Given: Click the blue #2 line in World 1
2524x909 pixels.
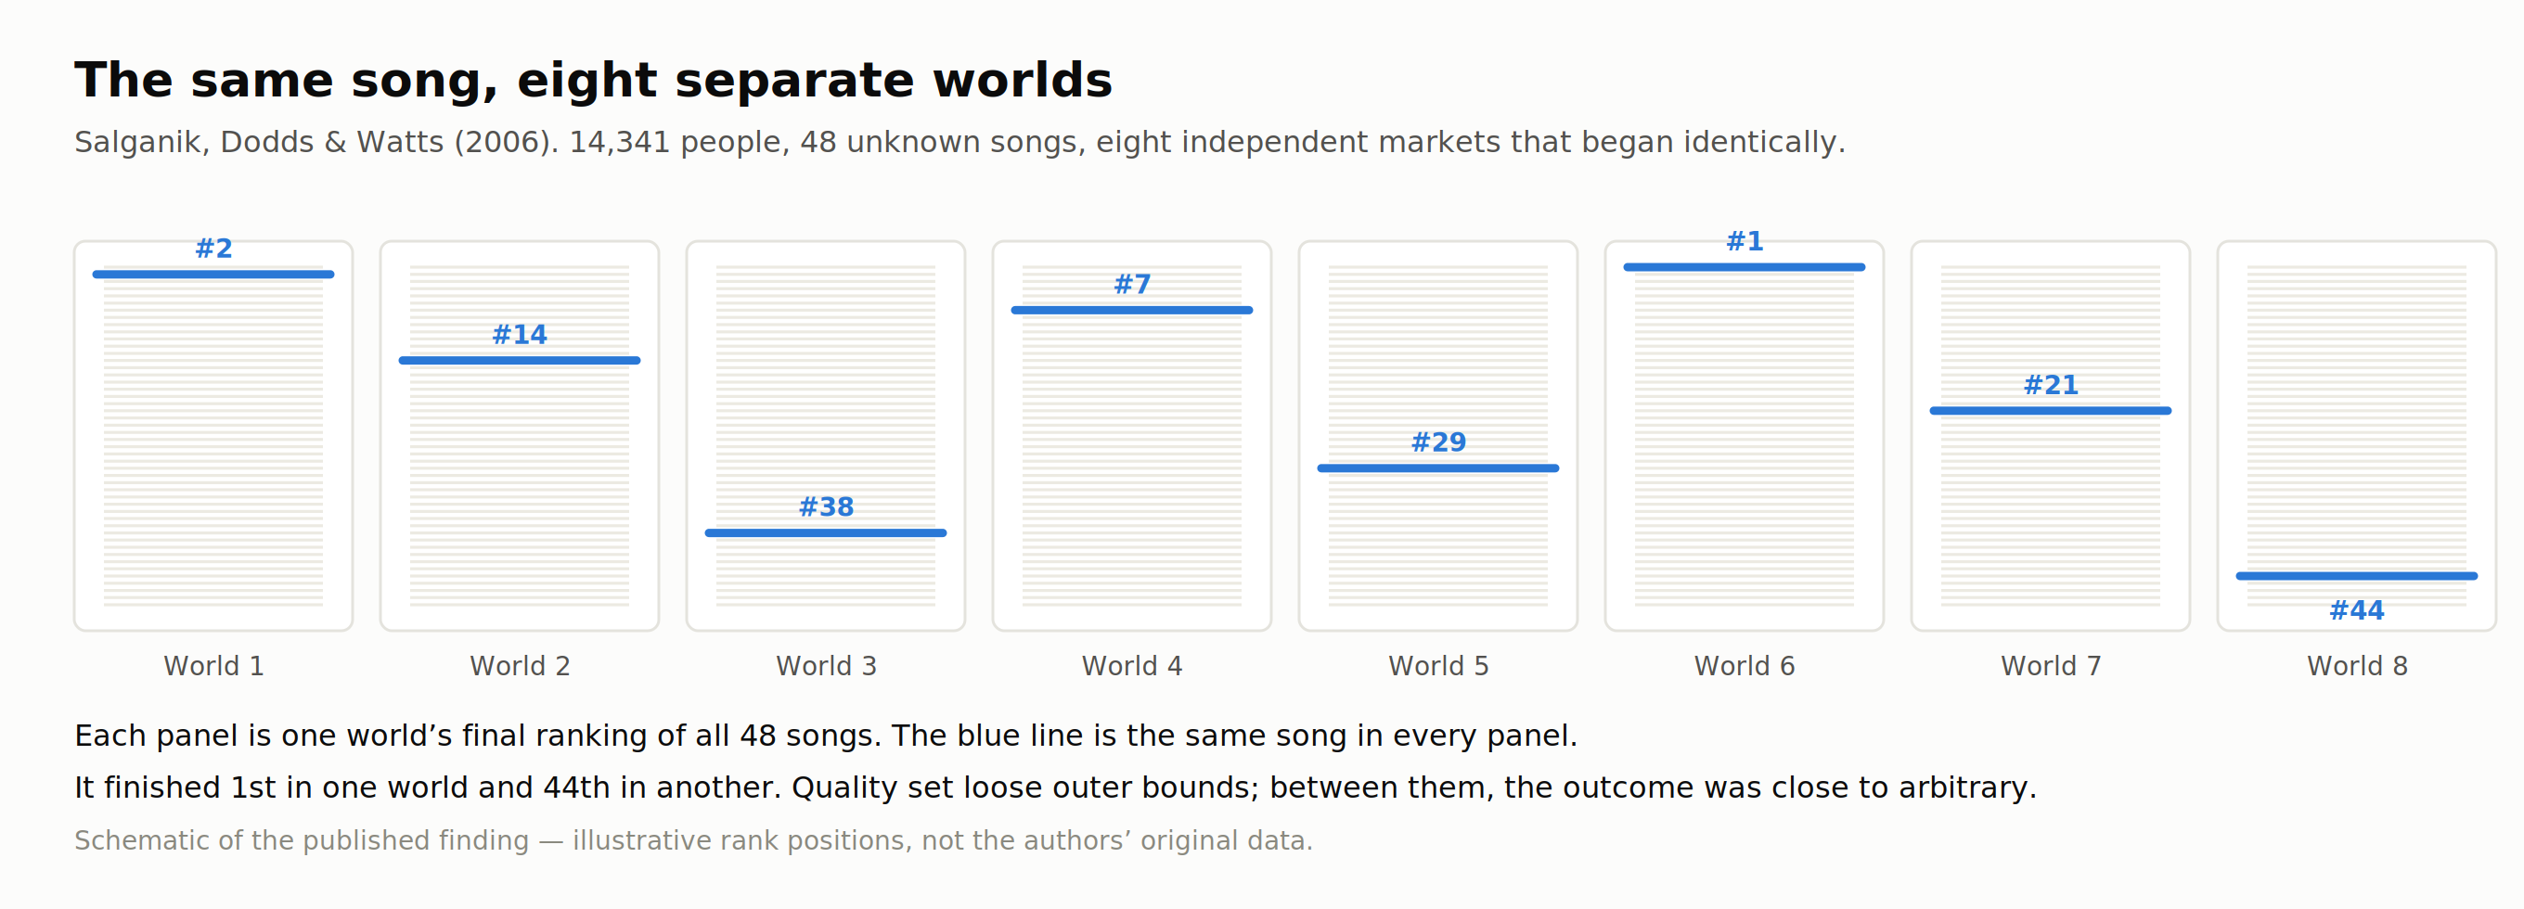Looking at the screenshot, I should pos(213,275).
